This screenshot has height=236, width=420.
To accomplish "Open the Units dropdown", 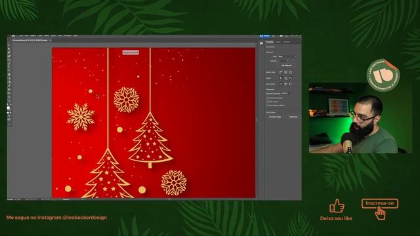I will tap(287, 56).
